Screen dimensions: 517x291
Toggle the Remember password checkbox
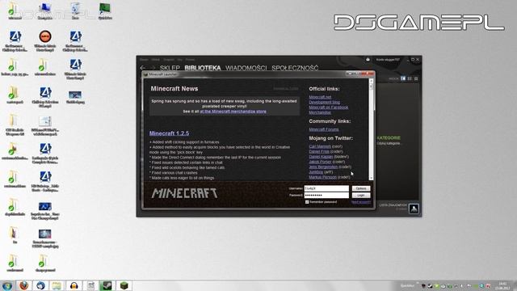(x=307, y=202)
